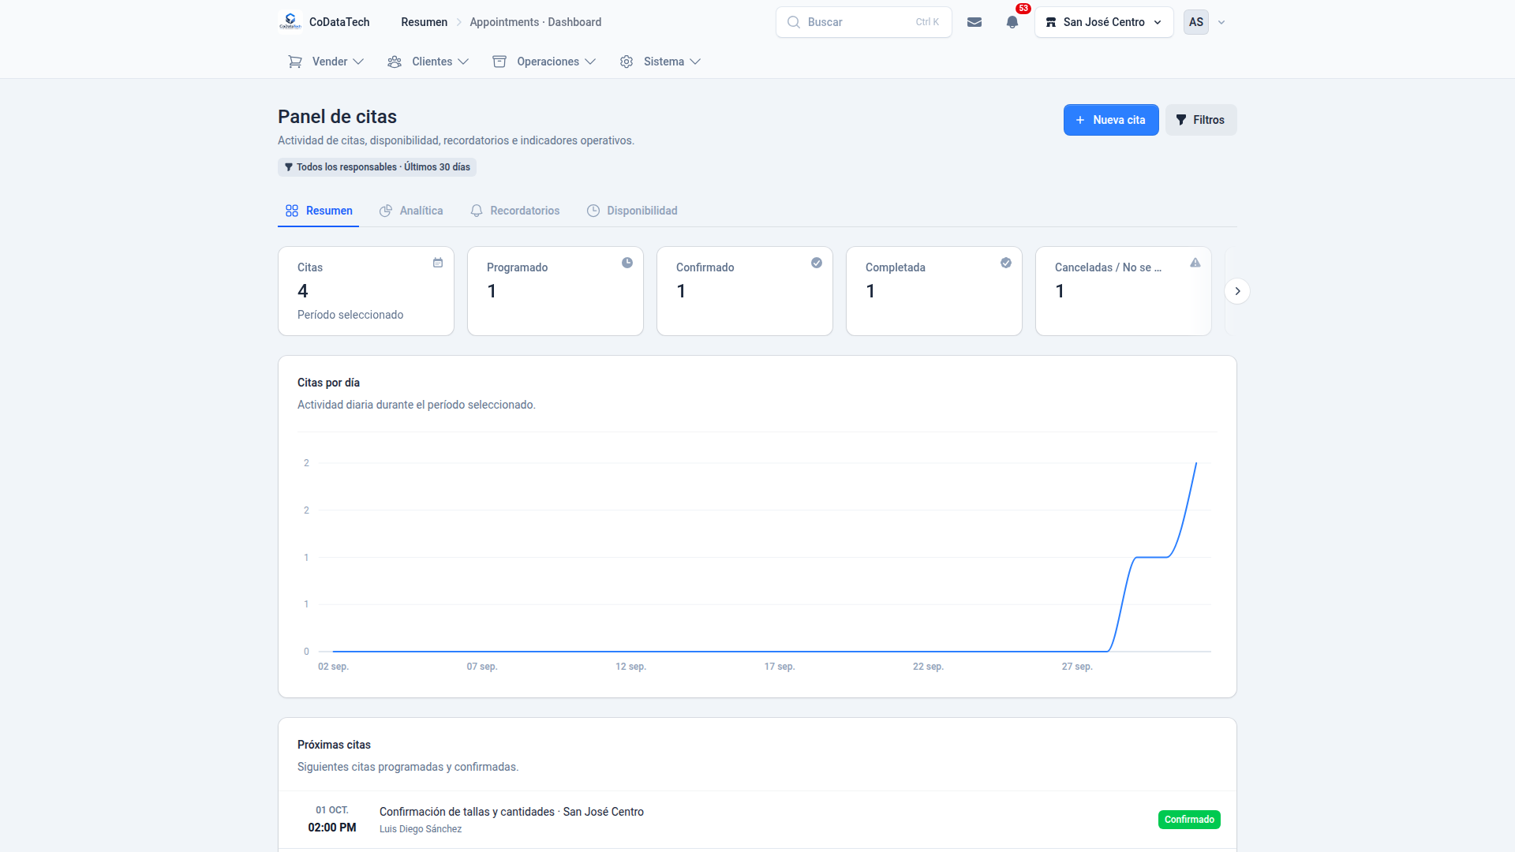Click warning icon on Canceladas card
The image size is (1515, 852).
point(1195,263)
